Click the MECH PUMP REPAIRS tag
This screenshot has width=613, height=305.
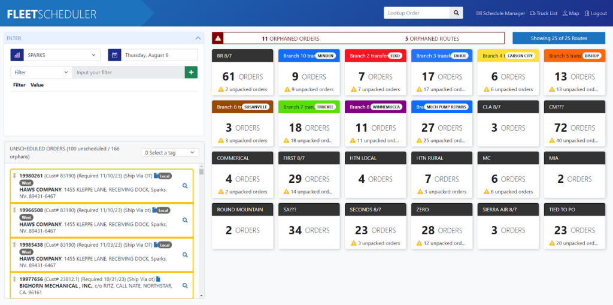pos(446,107)
